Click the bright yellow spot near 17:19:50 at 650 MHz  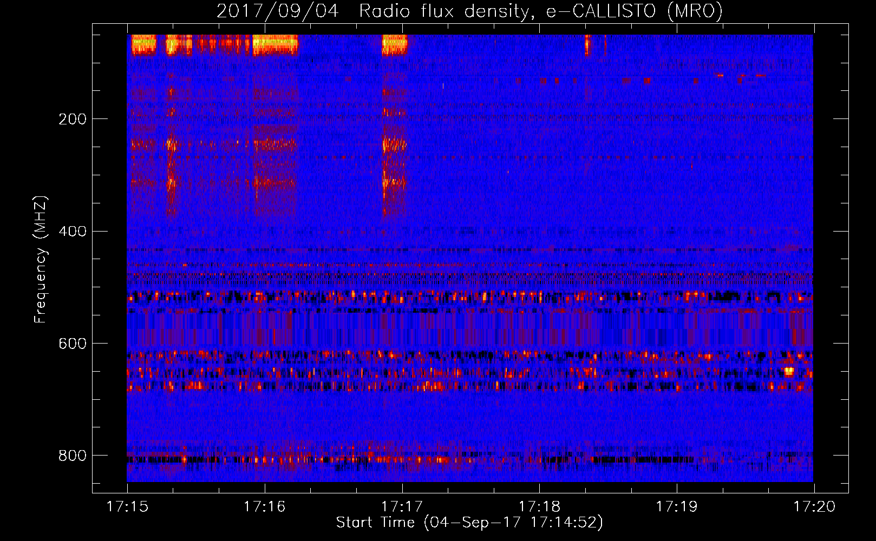[x=789, y=371]
